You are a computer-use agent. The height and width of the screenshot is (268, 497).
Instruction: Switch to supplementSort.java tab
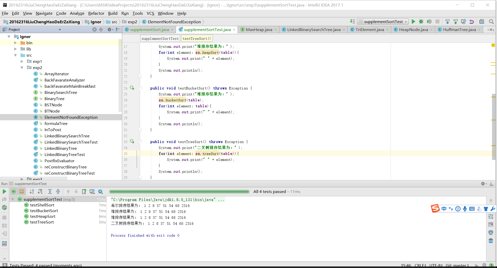pyautogui.click(x=149, y=29)
